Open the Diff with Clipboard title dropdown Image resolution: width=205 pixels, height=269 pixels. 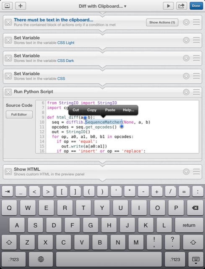pyautogui.click(x=102, y=6)
